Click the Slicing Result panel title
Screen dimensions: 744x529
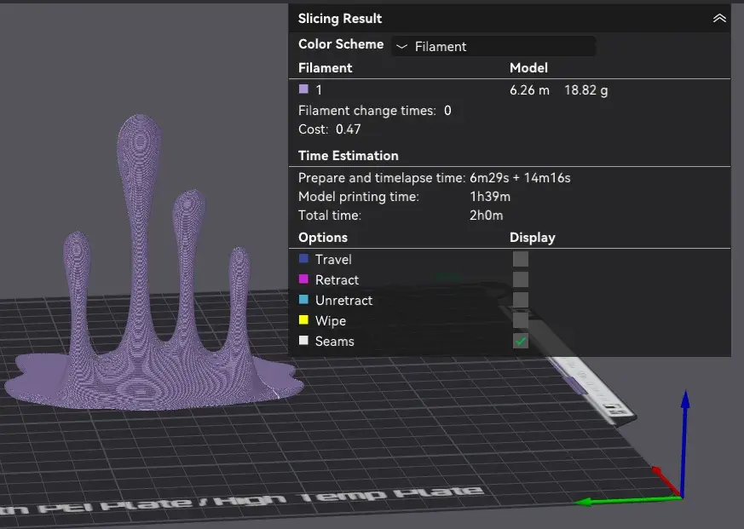[340, 18]
